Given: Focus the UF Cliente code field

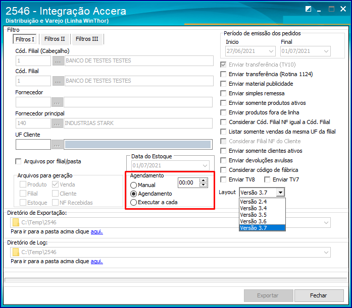Looking at the screenshot, I should [x=33, y=145].
